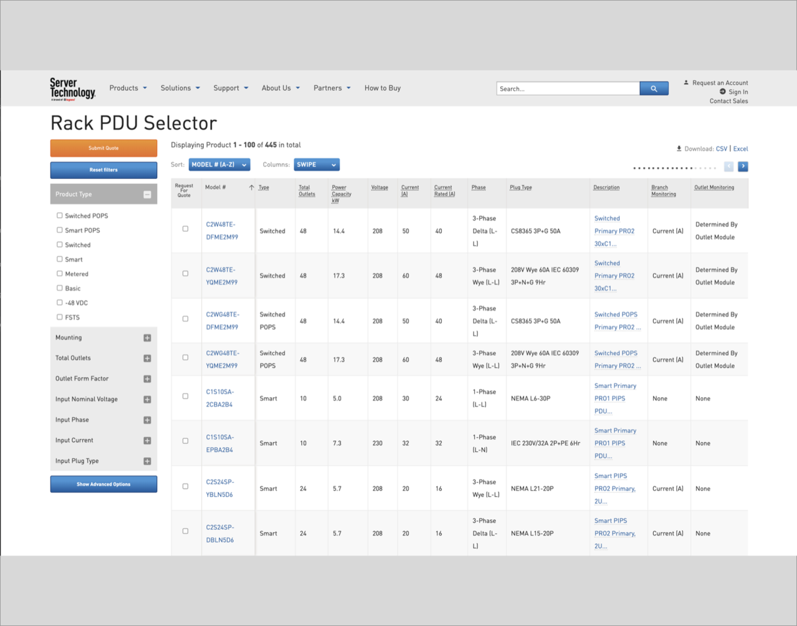Image resolution: width=797 pixels, height=626 pixels.
Task: Check the Smart POPS filter
Action: coord(60,230)
